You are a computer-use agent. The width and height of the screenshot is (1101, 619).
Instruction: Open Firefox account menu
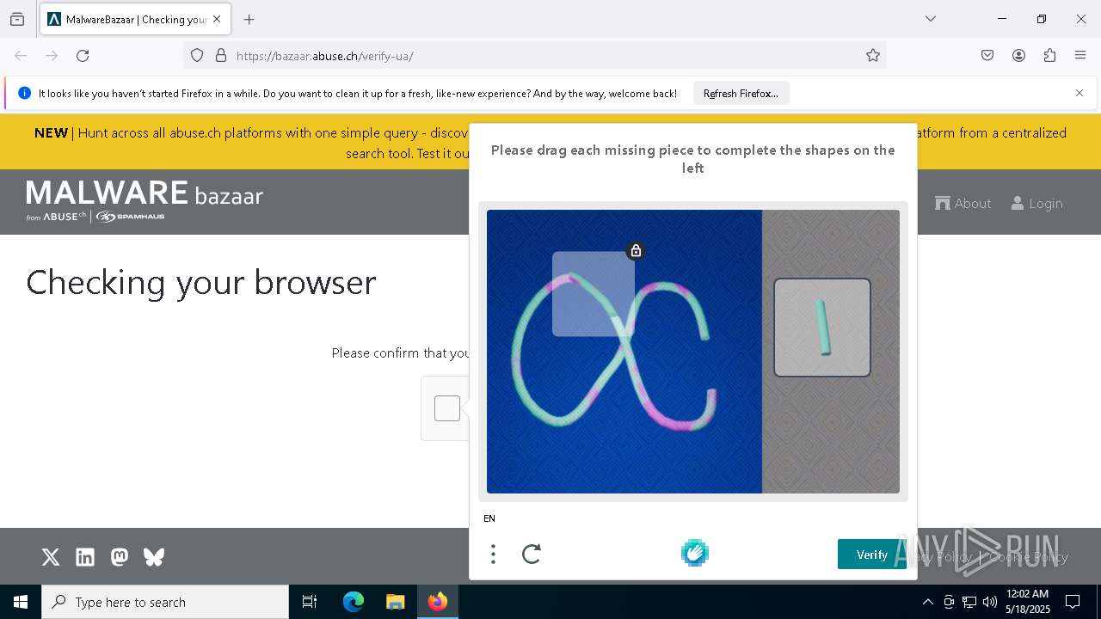(1018, 56)
